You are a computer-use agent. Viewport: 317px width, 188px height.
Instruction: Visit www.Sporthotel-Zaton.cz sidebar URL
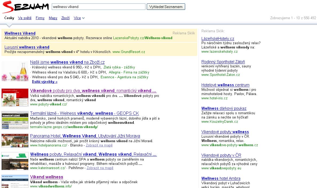(x=221, y=75)
